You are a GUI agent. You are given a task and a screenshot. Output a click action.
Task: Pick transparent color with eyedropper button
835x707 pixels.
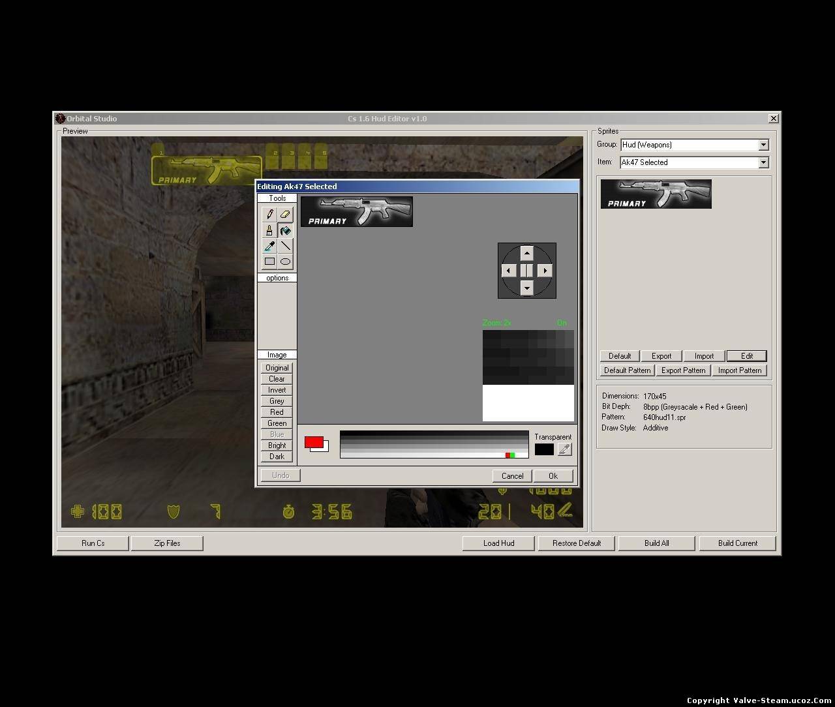click(x=565, y=449)
